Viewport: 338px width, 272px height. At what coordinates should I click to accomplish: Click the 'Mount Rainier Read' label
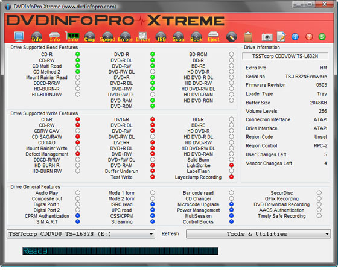[x=47, y=77]
